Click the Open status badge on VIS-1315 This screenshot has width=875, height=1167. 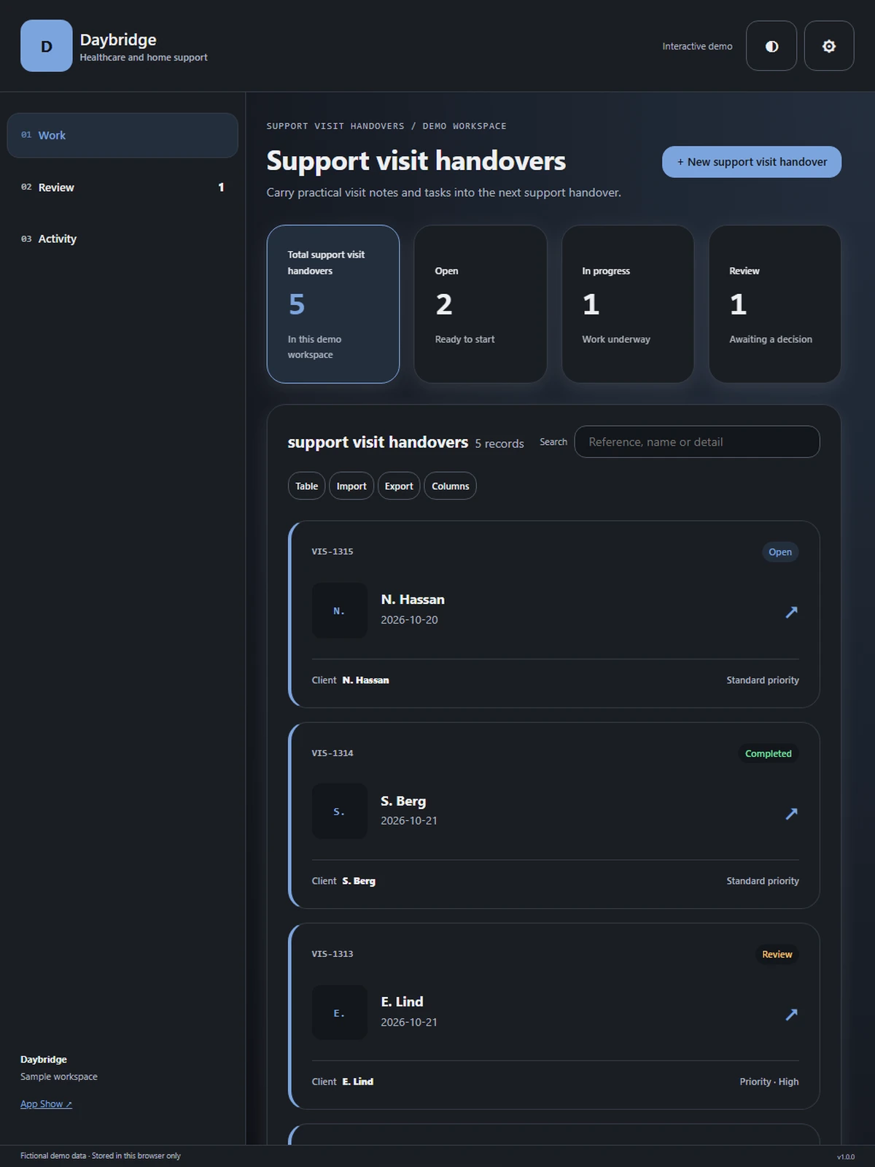pyautogui.click(x=780, y=552)
